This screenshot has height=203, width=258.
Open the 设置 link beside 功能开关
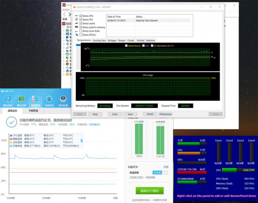coord(166,167)
